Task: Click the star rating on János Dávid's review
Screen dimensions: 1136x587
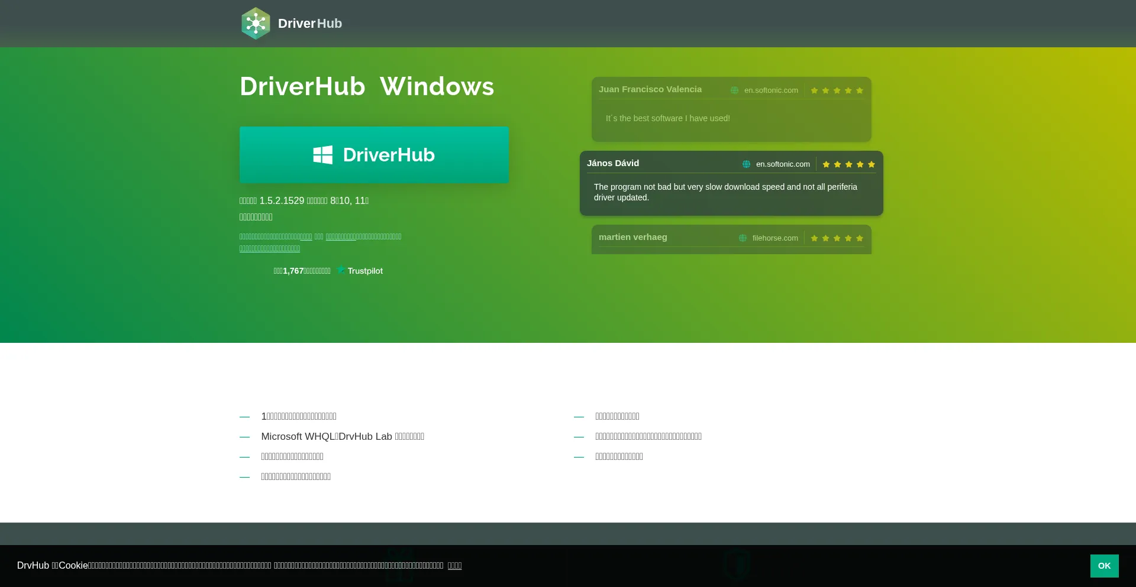Action: pyautogui.click(x=848, y=164)
